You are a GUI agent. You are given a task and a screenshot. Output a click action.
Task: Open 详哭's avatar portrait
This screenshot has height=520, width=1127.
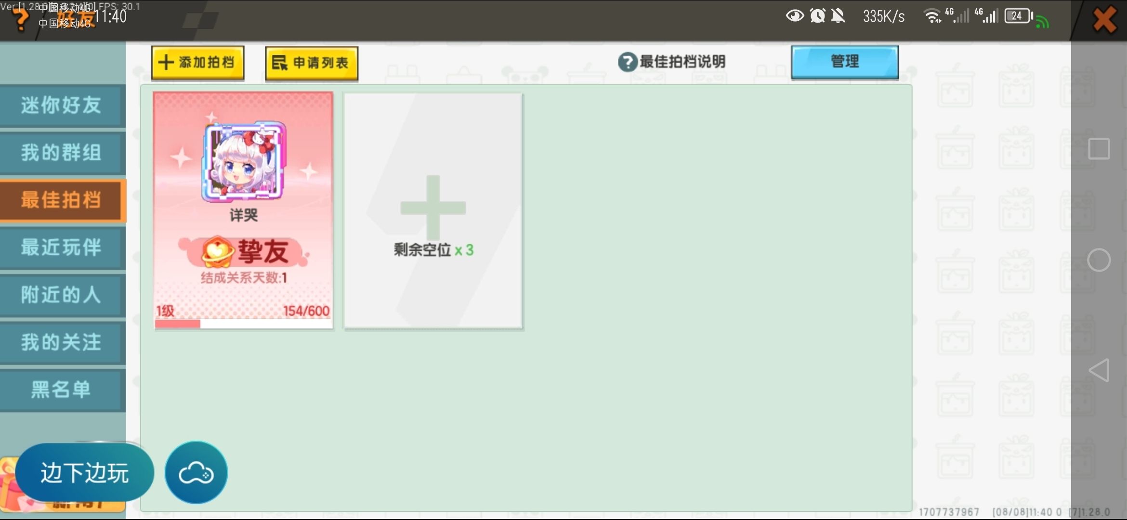click(x=244, y=162)
